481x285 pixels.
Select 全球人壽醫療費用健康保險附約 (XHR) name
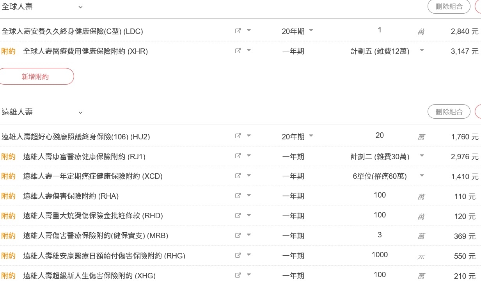click(85, 51)
